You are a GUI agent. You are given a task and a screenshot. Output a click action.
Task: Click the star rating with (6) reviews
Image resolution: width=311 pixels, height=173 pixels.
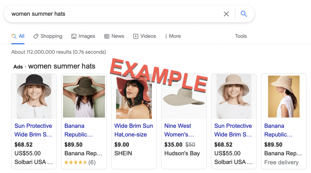(80, 162)
